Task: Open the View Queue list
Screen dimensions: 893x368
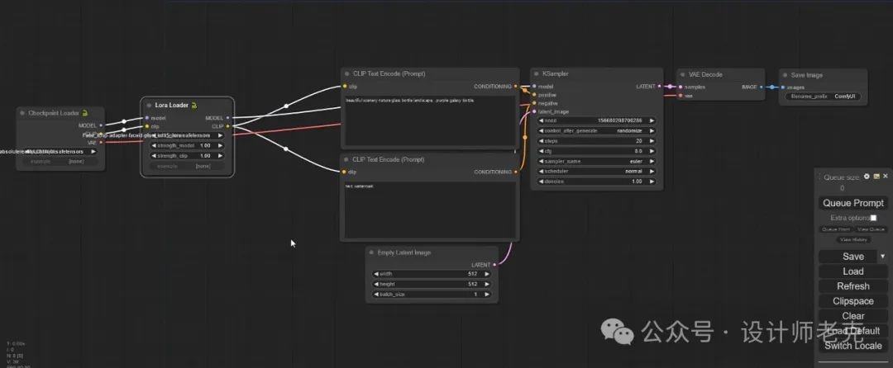Action: [871, 229]
